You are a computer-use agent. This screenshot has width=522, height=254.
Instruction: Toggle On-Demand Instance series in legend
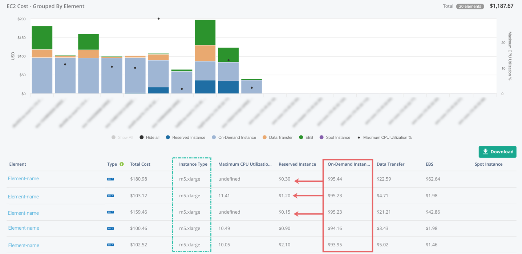pos(234,137)
